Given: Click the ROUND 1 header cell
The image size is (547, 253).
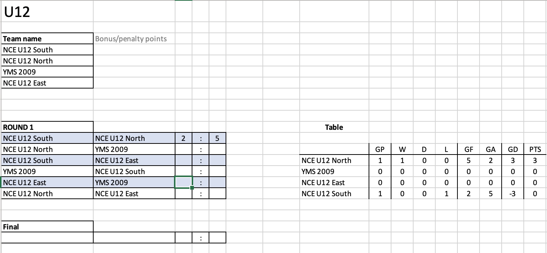Looking at the screenshot, I should click(47, 127).
